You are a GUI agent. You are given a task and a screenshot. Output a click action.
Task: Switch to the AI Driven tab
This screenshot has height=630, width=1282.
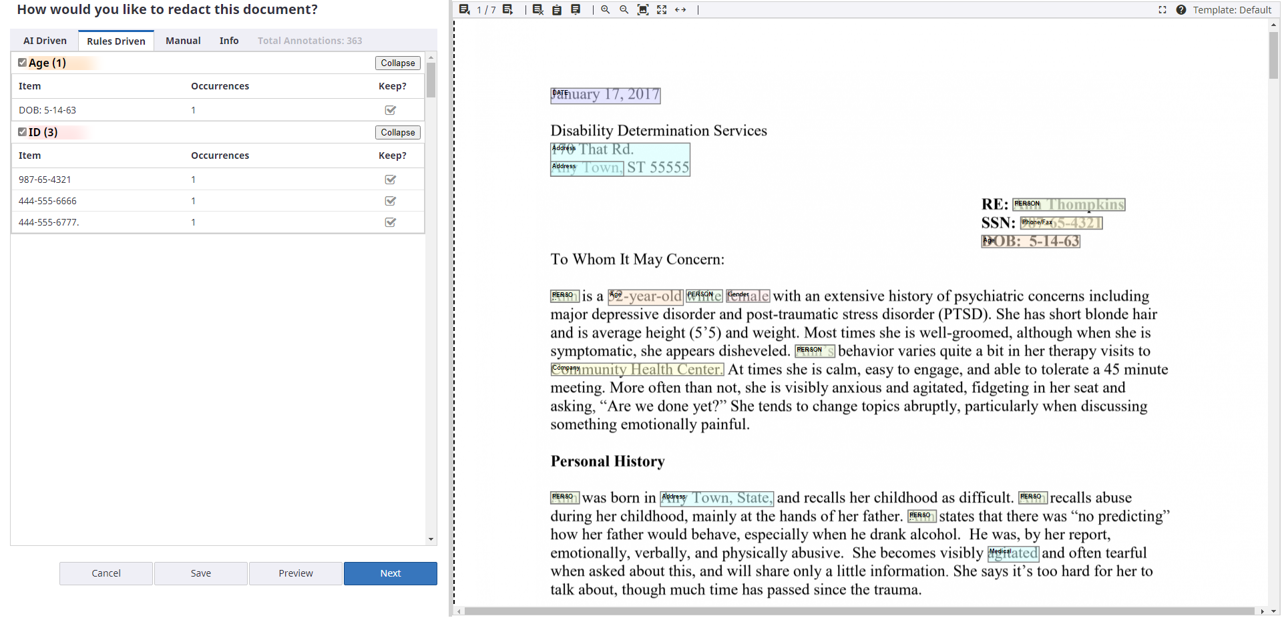pos(45,41)
